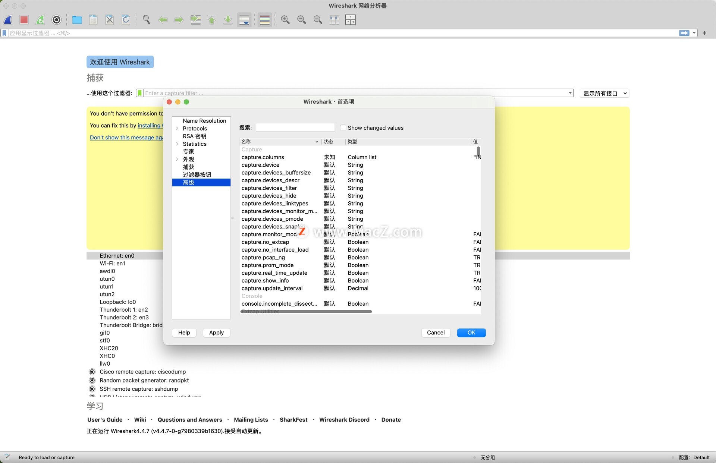Select Name Resolution preferences page

click(x=201, y=121)
